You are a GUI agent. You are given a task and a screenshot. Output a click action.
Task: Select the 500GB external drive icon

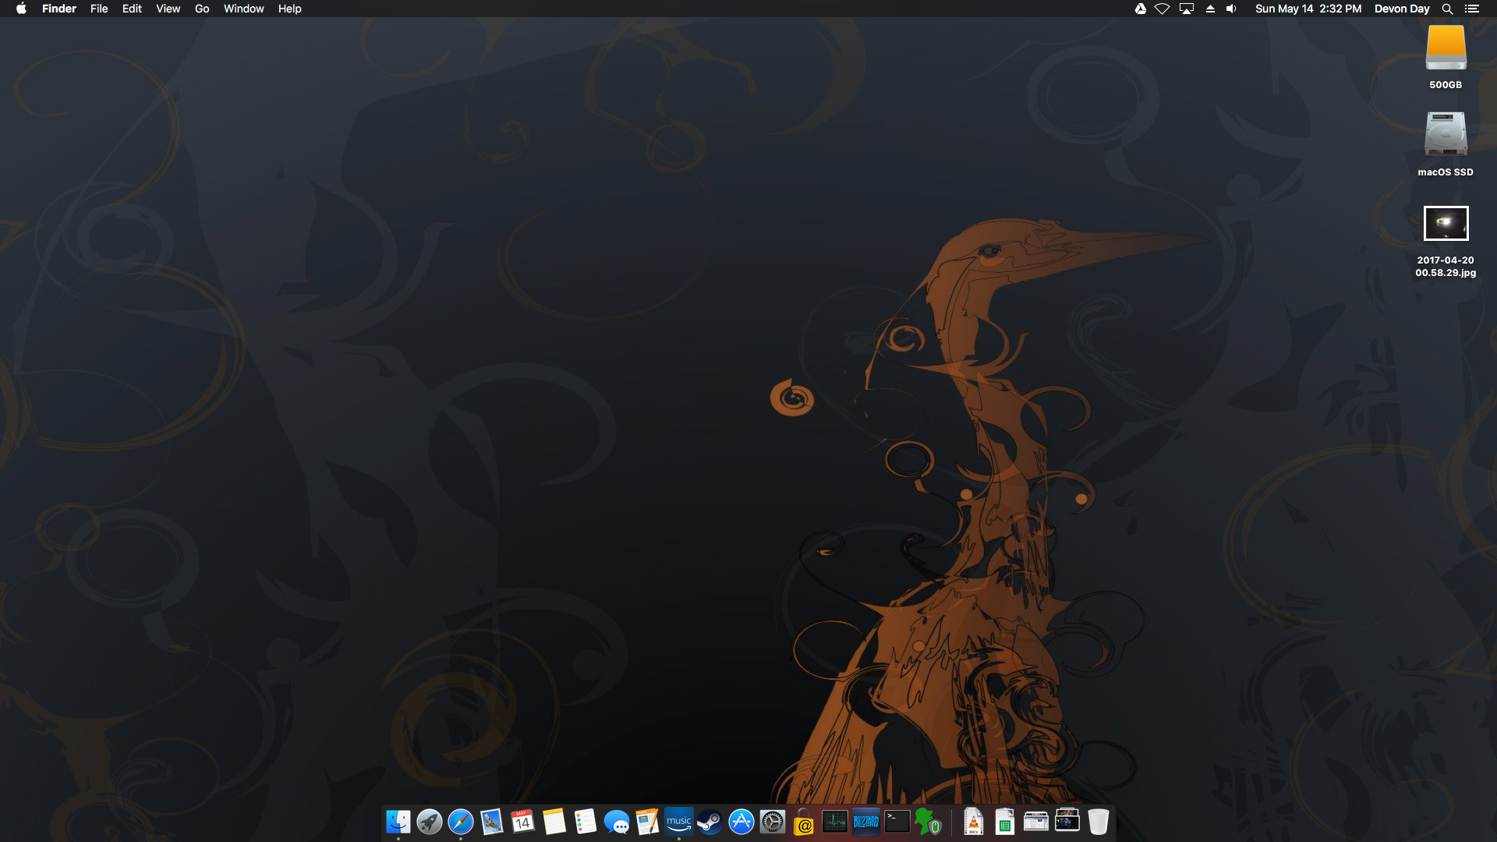coord(1446,48)
